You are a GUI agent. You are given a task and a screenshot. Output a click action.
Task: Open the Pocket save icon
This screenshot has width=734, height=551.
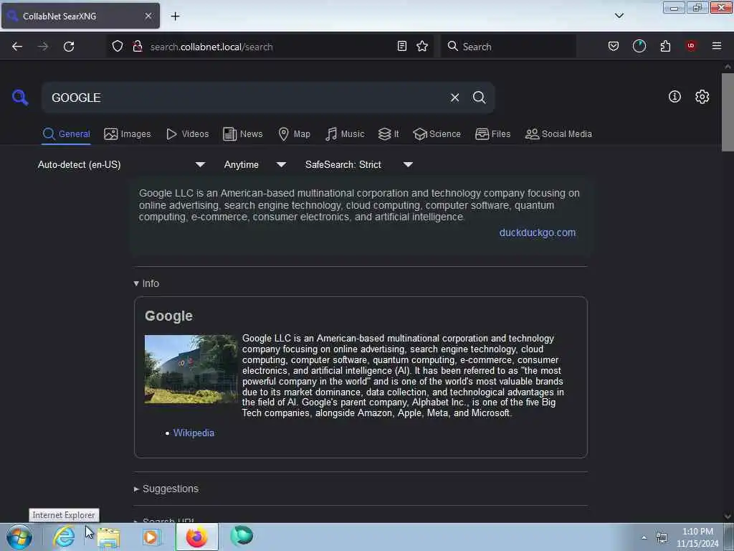click(614, 46)
